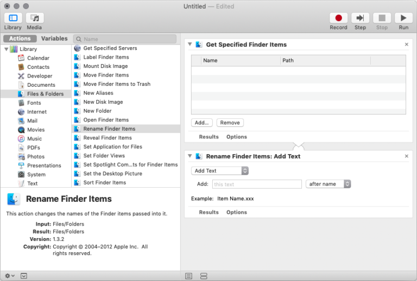
Task: Click the Remove button
Action: tap(230, 123)
